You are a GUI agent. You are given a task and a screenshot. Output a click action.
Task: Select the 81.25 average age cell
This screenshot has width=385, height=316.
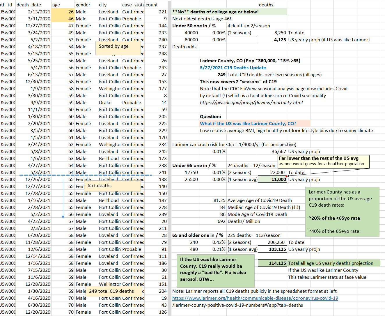[x=213, y=200]
